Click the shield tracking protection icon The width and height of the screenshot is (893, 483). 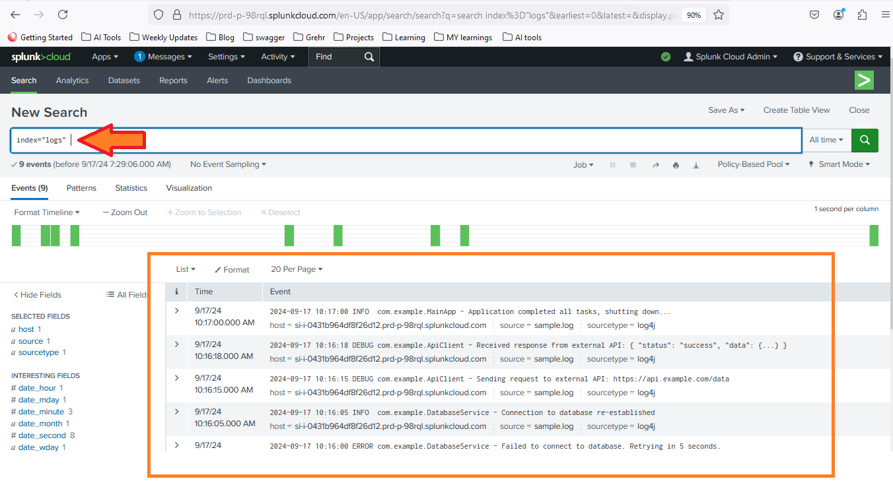tap(158, 15)
